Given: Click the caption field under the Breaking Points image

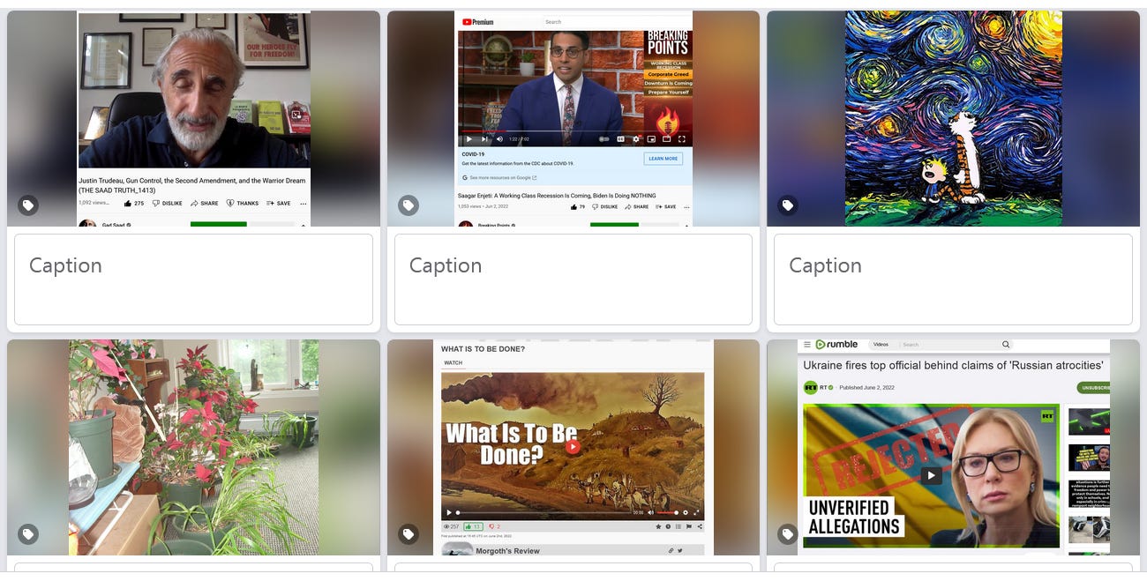Looking at the screenshot, I should (x=573, y=279).
